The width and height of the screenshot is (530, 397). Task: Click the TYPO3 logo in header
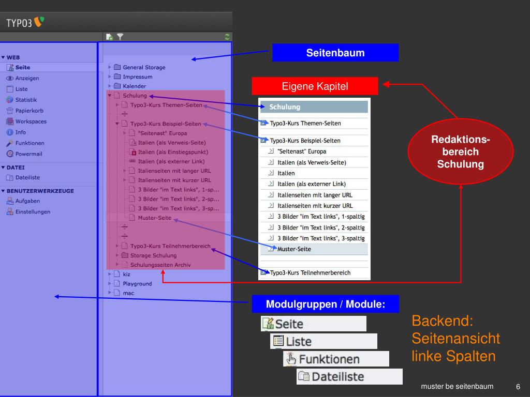[x=25, y=23]
